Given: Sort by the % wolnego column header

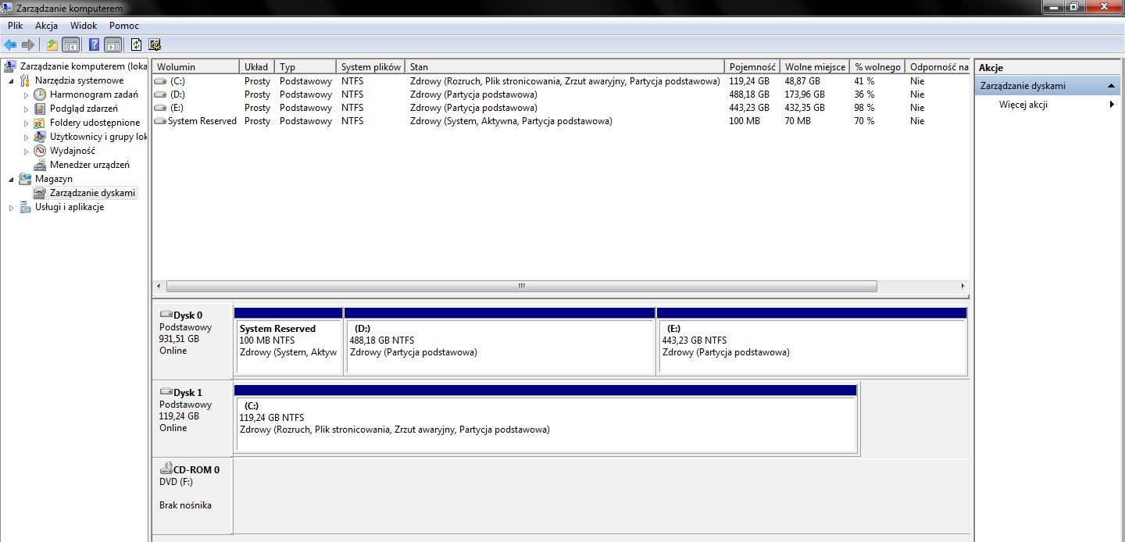Looking at the screenshot, I should click(877, 67).
